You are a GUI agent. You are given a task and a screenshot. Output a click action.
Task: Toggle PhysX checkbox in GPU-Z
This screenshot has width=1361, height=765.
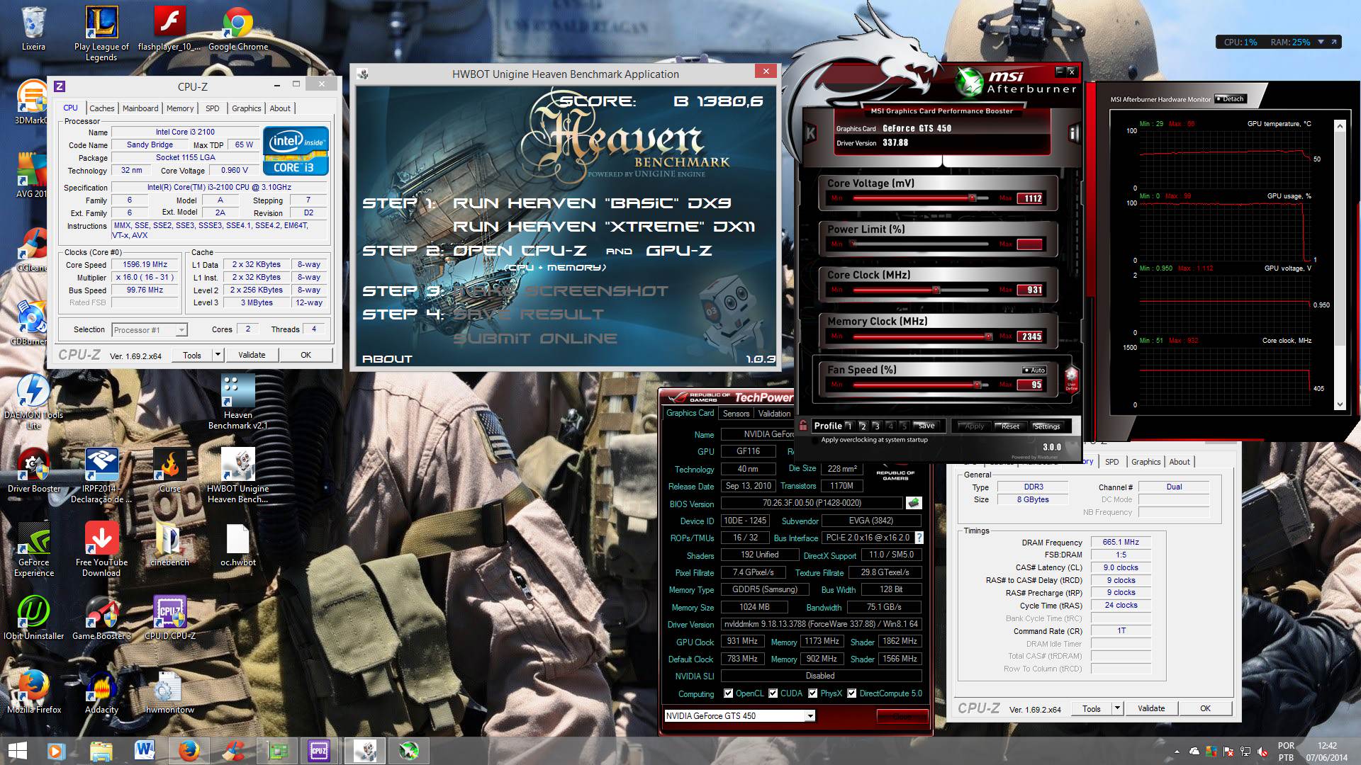point(813,693)
